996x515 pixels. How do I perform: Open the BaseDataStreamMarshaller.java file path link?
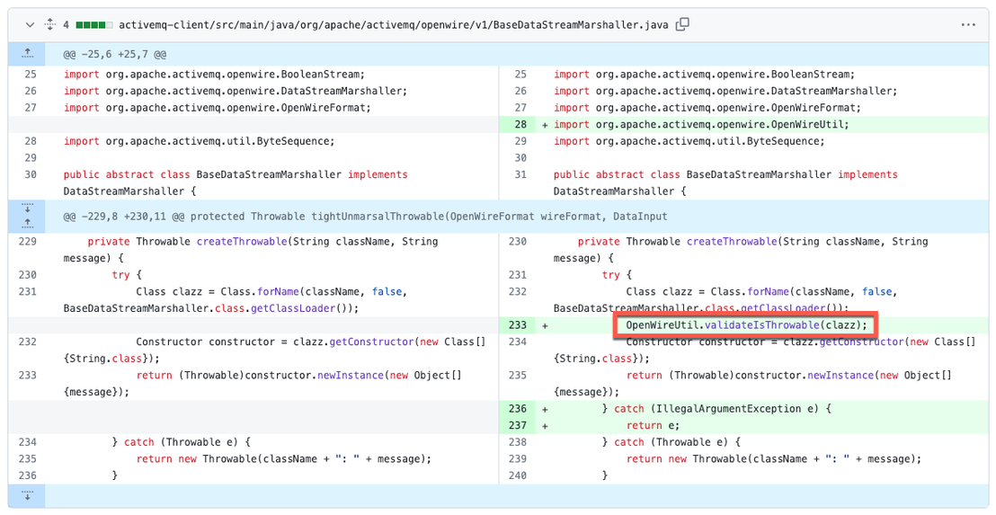click(393, 25)
